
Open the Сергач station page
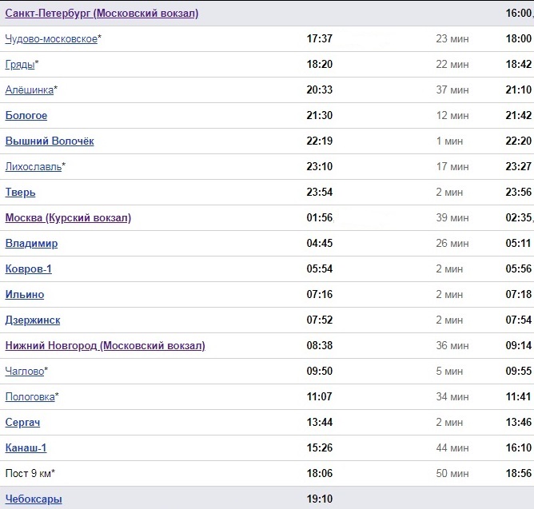coord(22,423)
